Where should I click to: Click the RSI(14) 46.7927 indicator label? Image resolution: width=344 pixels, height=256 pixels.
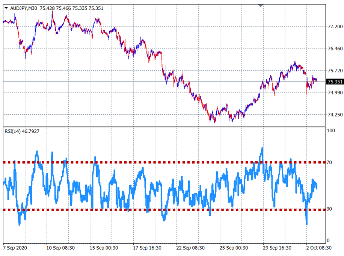(22, 131)
